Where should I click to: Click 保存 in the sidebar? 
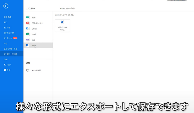click(6, 44)
